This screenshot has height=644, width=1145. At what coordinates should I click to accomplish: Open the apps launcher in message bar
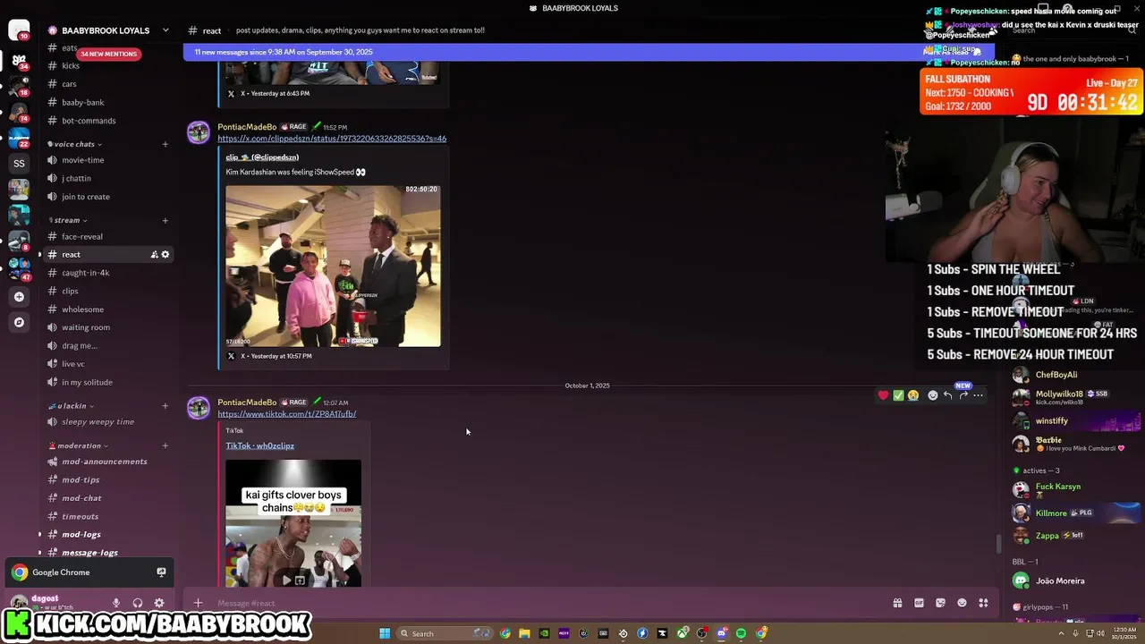pyautogui.click(x=983, y=603)
